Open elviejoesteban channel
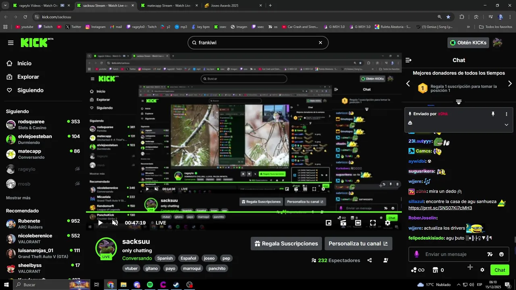Viewport: 516px width, 290px height. point(43,139)
